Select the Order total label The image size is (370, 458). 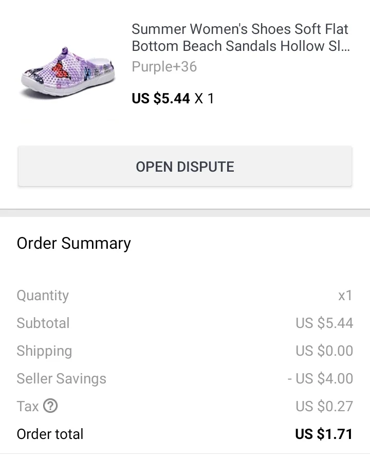click(50, 434)
